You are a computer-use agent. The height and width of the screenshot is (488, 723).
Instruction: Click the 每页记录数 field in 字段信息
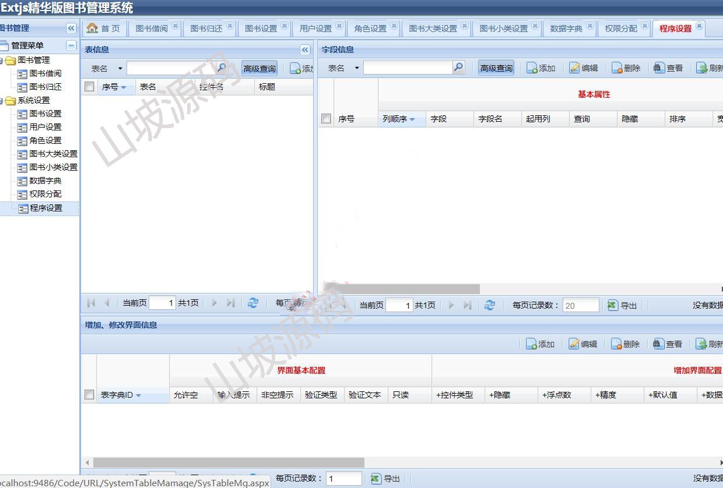580,305
